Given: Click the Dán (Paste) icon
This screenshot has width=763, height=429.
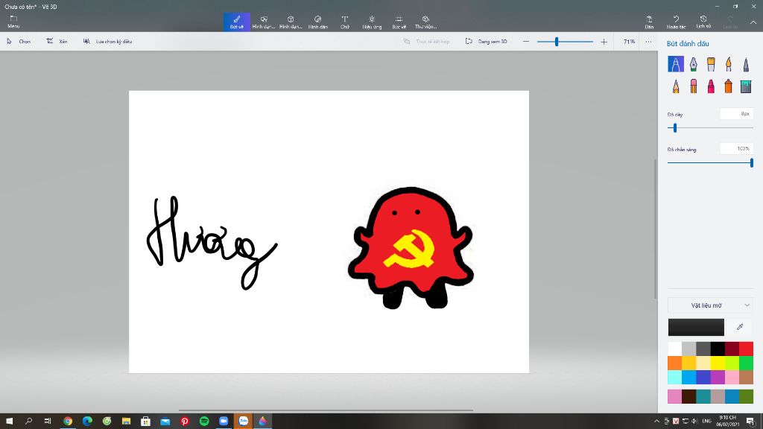Looking at the screenshot, I should (x=649, y=22).
